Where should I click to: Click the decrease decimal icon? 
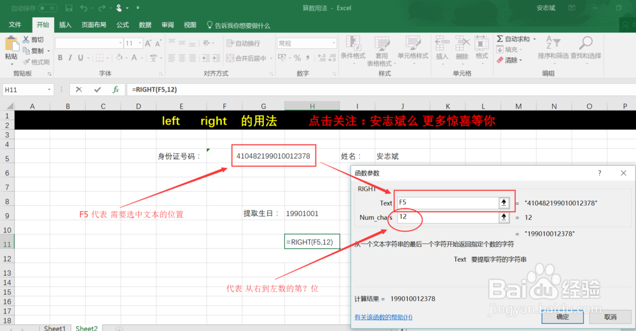[x=332, y=58]
